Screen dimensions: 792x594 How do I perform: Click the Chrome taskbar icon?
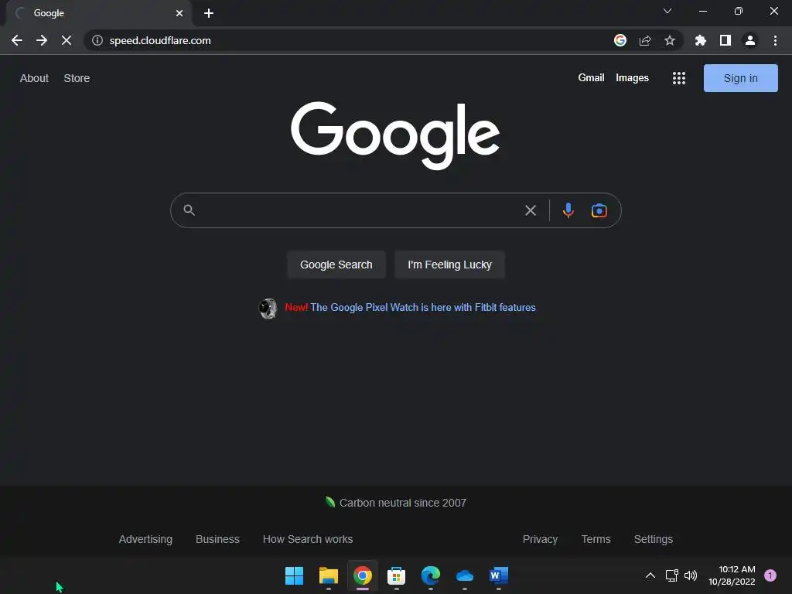(362, 575)
